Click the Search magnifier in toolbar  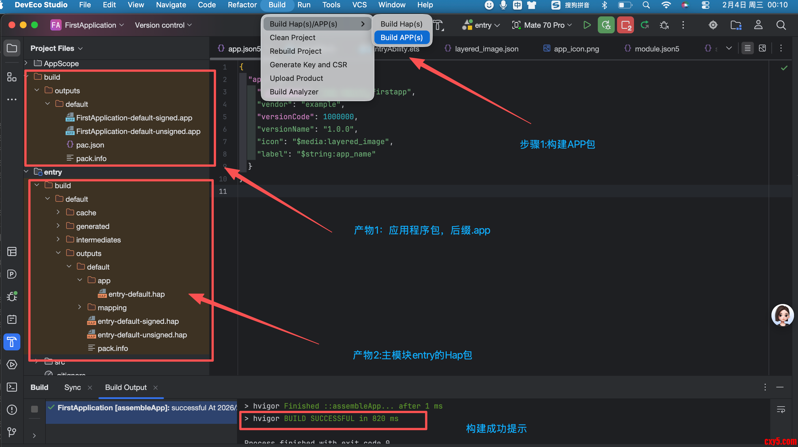[x=781, y=25]
